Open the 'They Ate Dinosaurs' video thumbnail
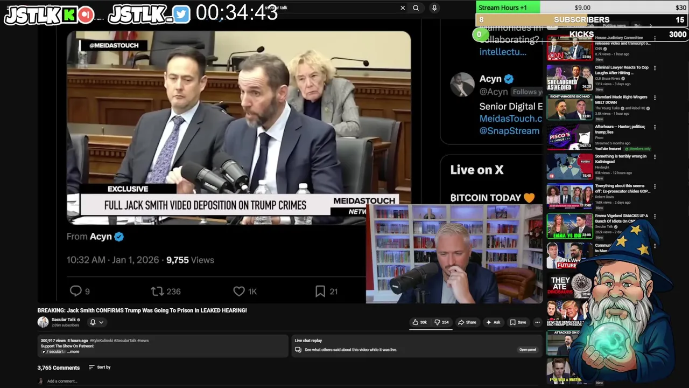 tap(570, 285)
